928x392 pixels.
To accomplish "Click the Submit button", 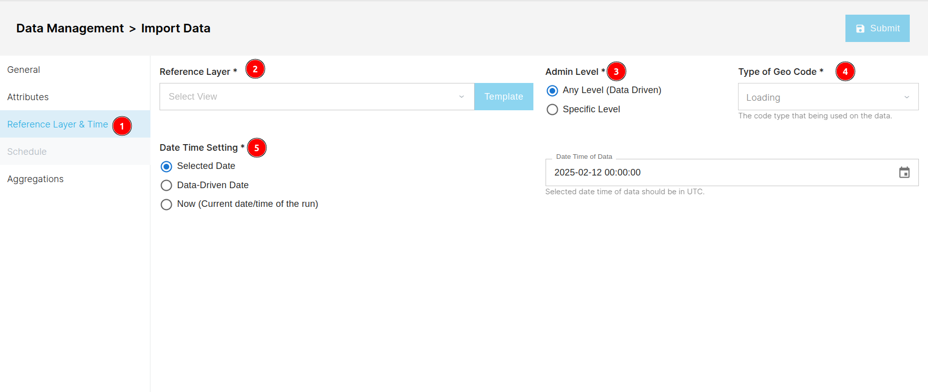I will tap(877, 28).
